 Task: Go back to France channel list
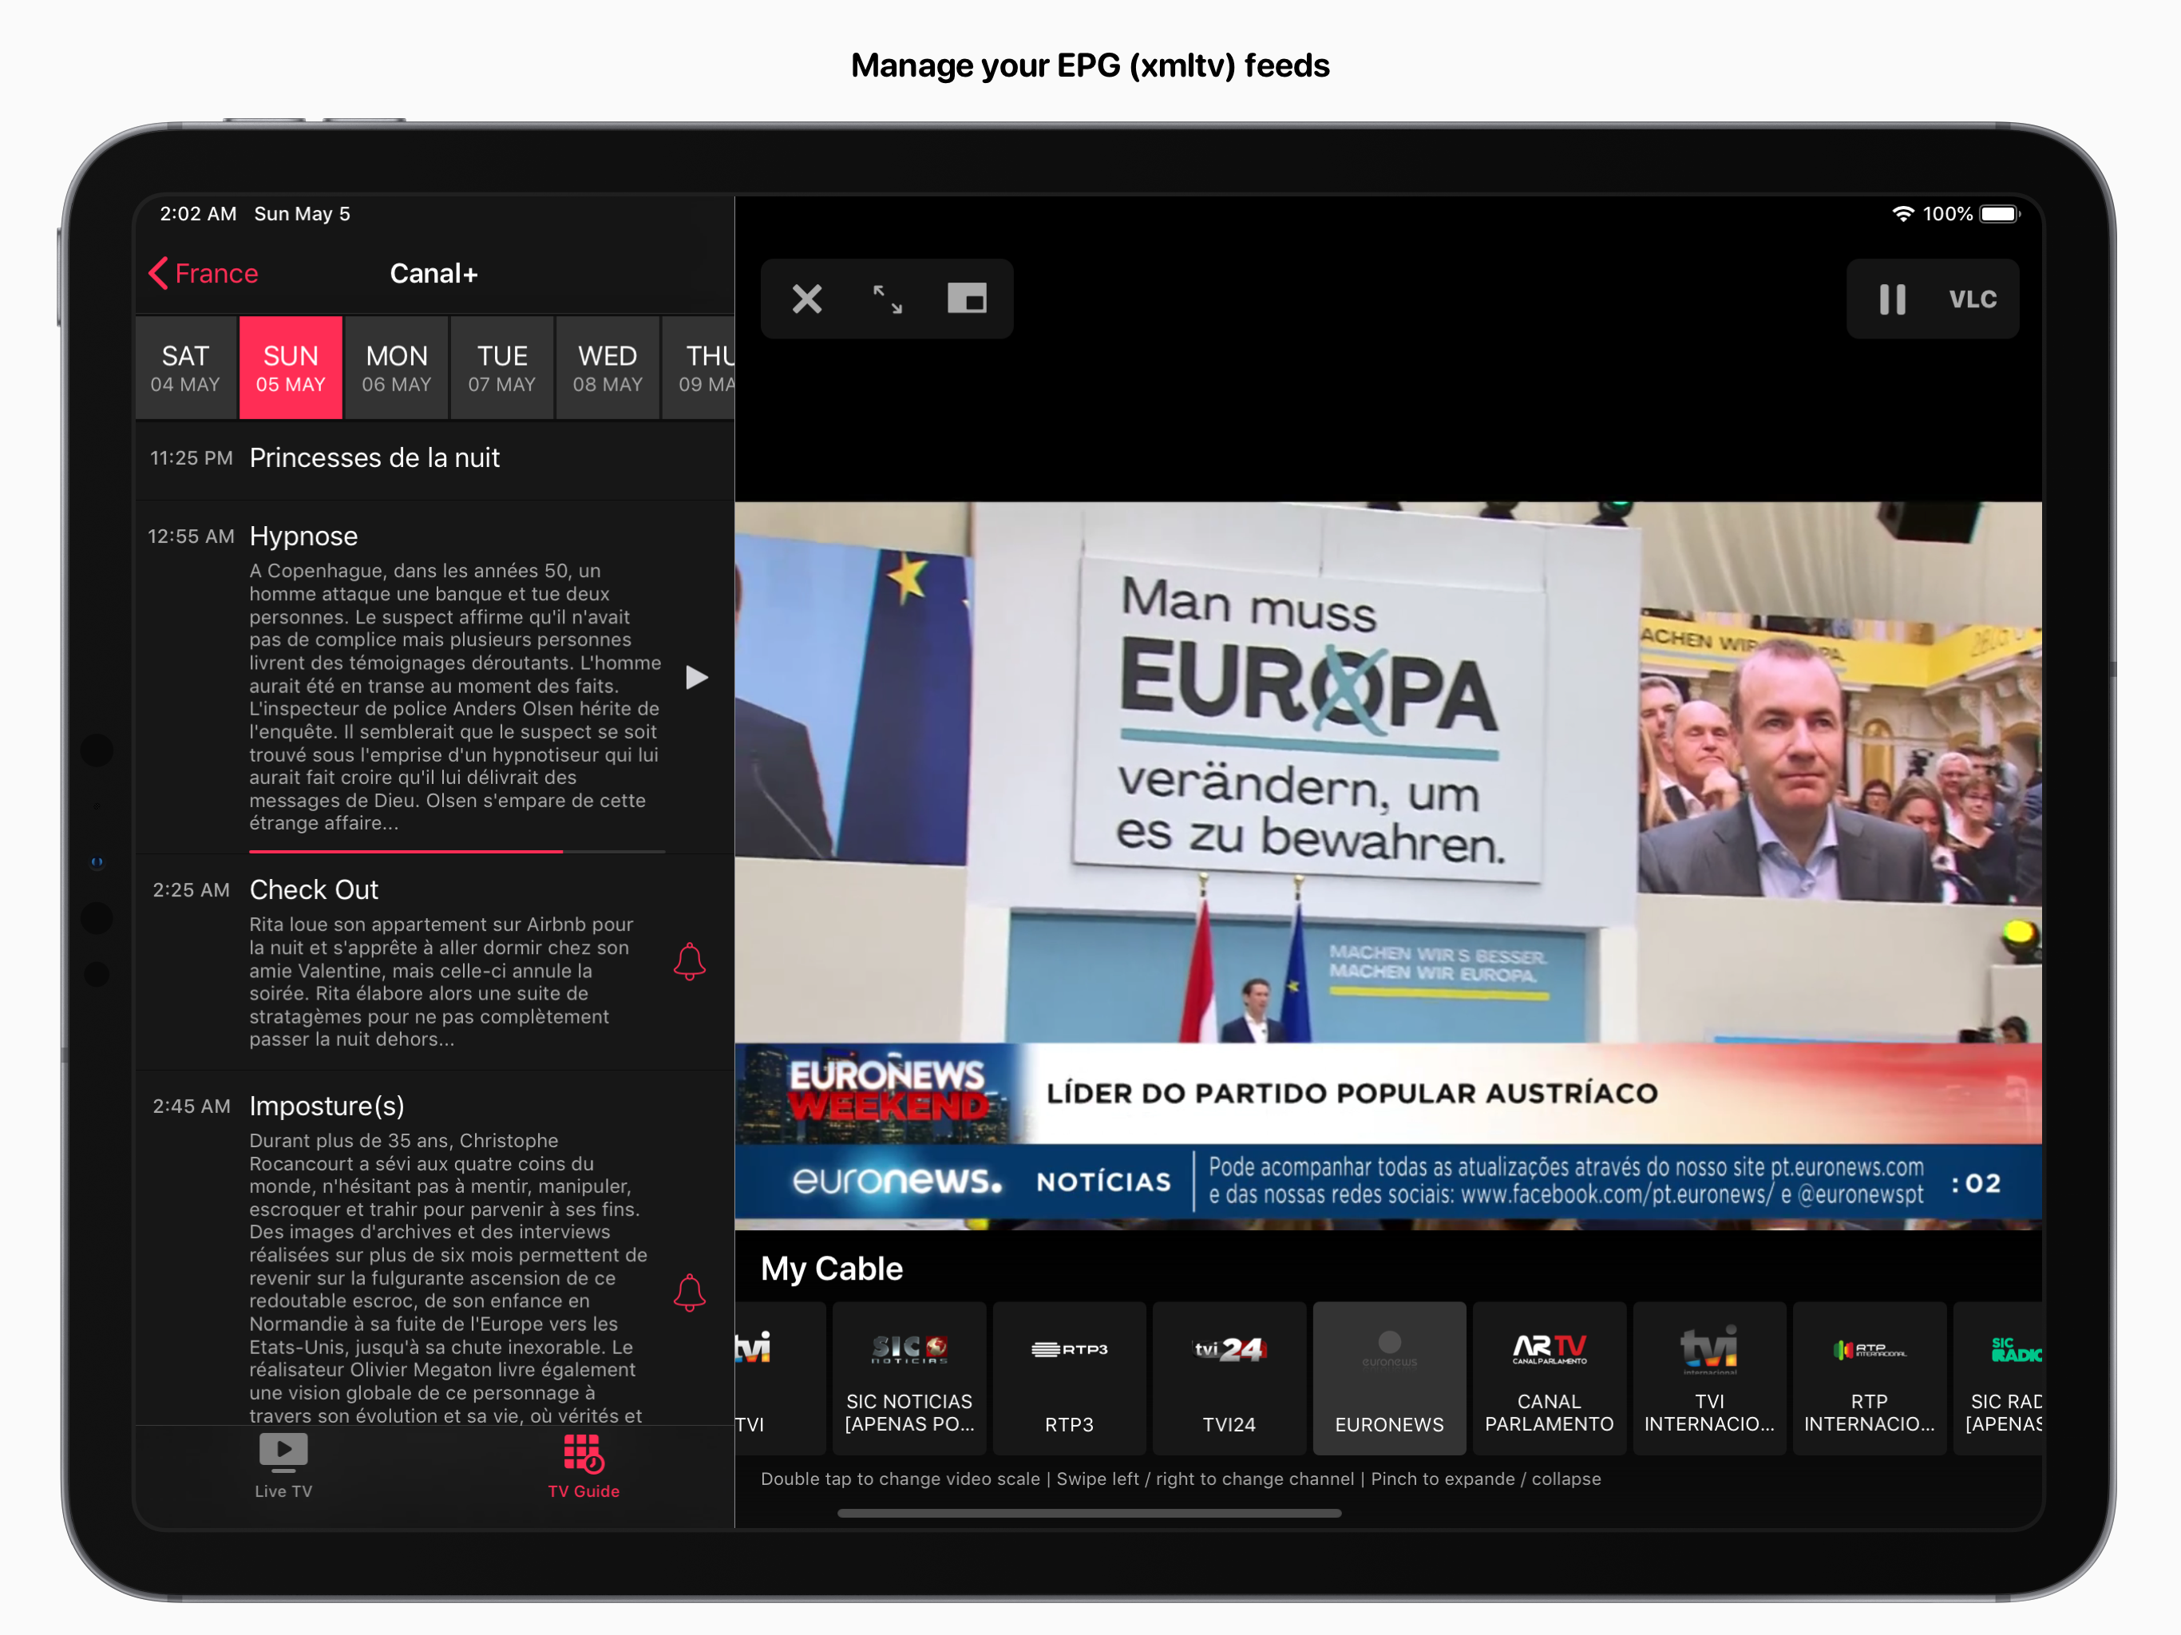(x=204, y=273)
